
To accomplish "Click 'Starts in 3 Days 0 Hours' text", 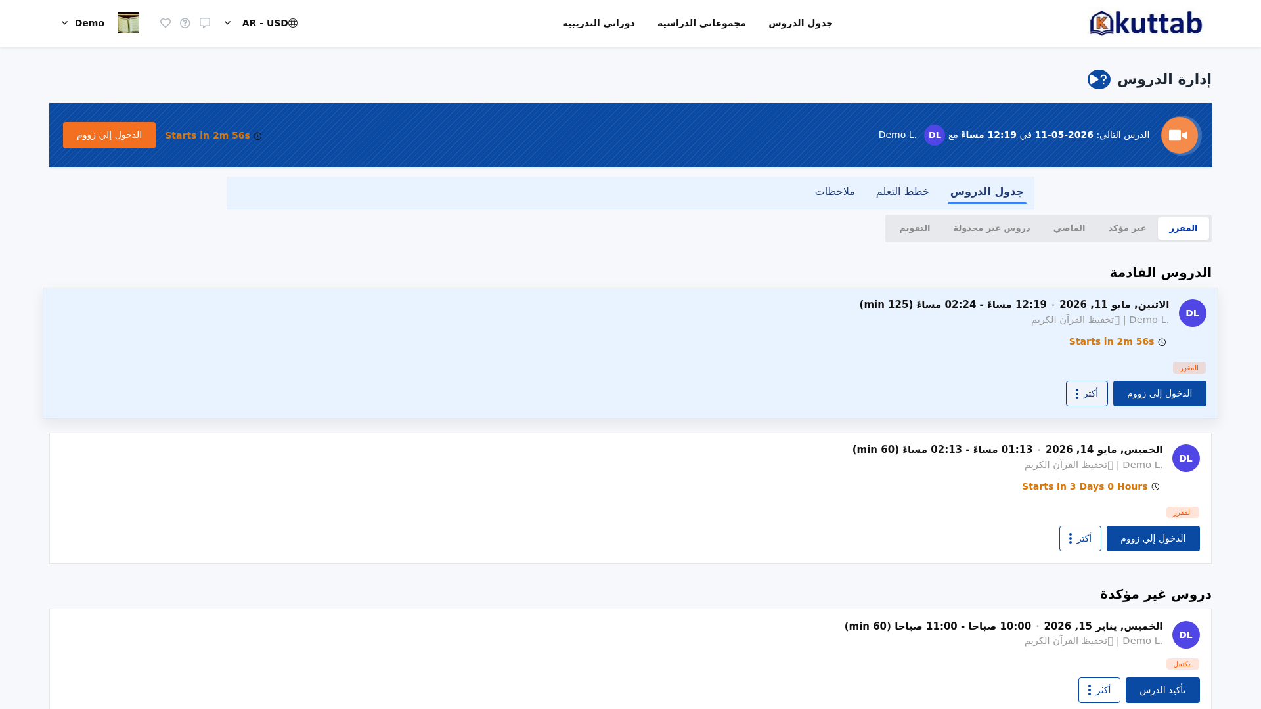I will 1084,486.
